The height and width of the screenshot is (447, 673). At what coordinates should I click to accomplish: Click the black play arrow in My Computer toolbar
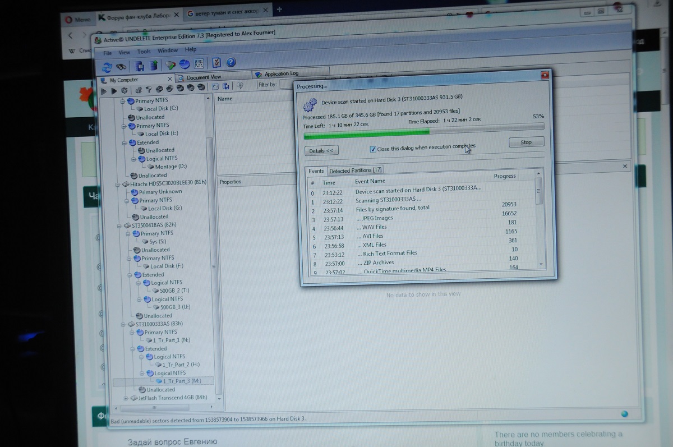(114, 91)
